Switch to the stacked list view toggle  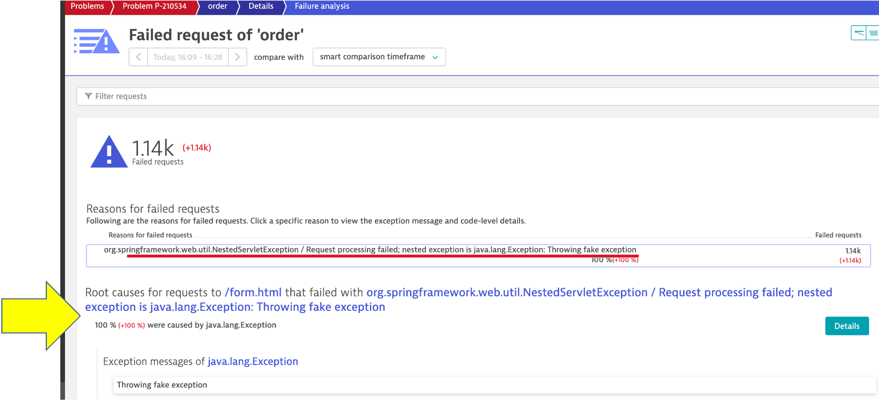click(x=873, y=33)
